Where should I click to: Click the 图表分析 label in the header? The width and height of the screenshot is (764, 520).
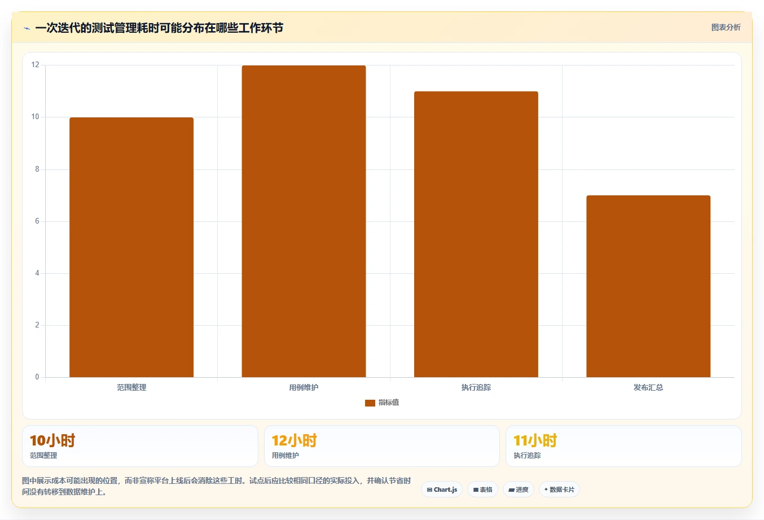click(726, 27)
